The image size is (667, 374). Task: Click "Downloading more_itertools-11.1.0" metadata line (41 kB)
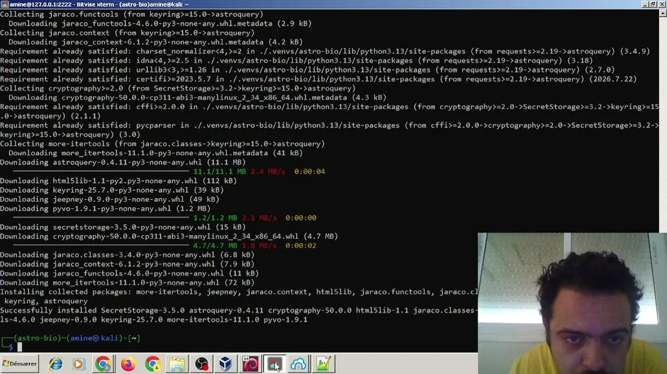(x=155, y=153)
